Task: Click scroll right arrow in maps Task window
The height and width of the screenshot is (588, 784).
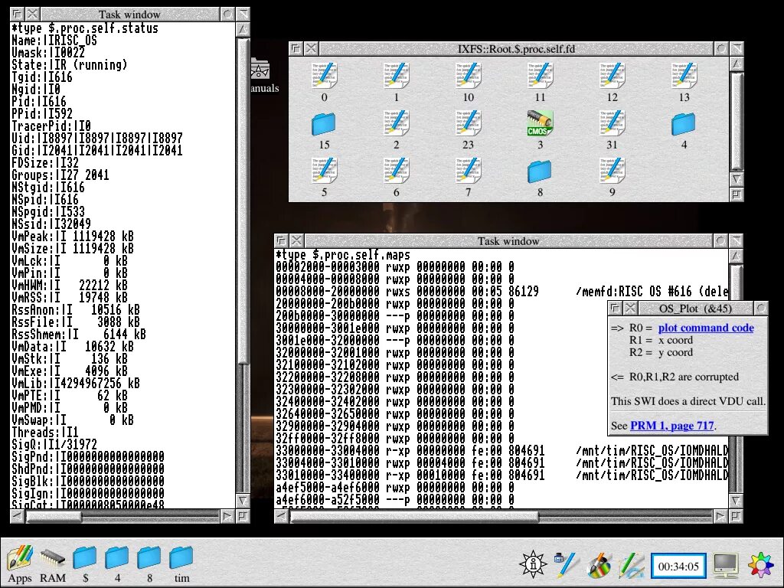Action: [x=720, y=516]
